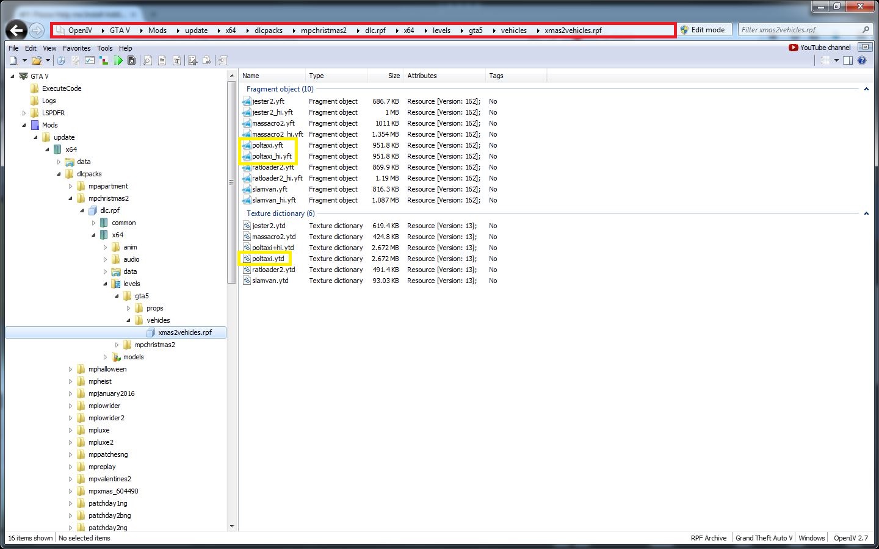Click the Open folder toolbar icon
The height and width of the screenshot is (549, 879).
pyautogui.click(x=37, y=60)
